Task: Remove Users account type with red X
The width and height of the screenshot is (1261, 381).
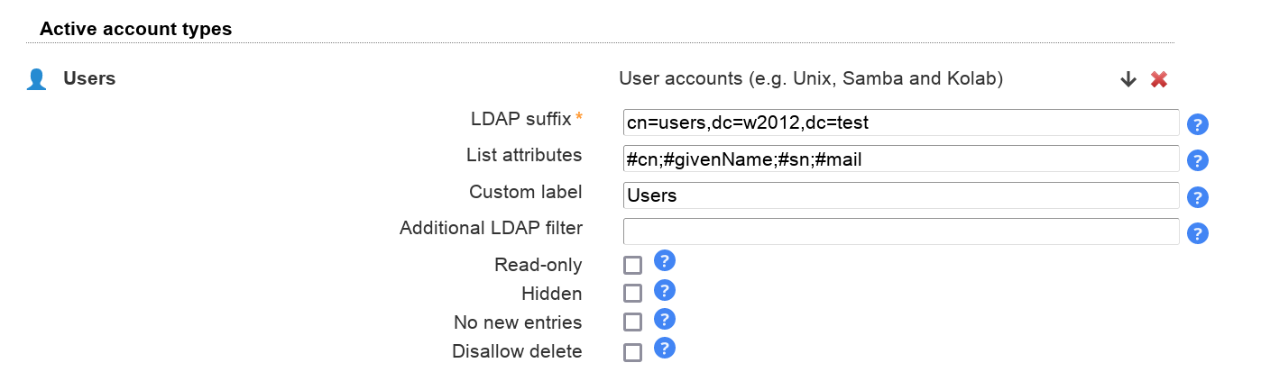Action: [x=1159, y=79]
